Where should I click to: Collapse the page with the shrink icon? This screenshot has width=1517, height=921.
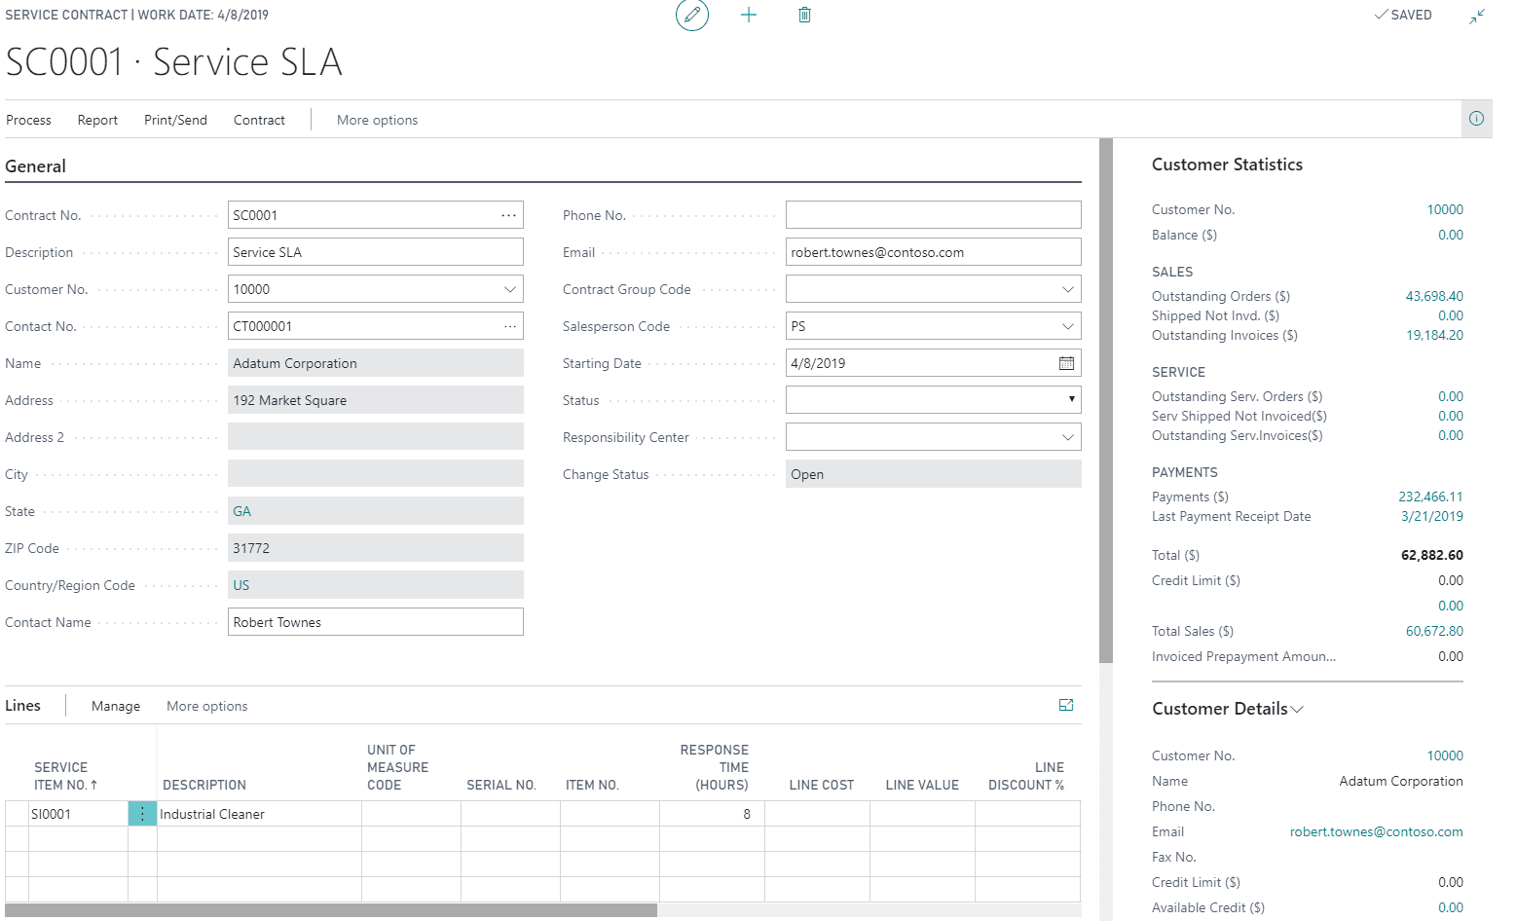1476,16
